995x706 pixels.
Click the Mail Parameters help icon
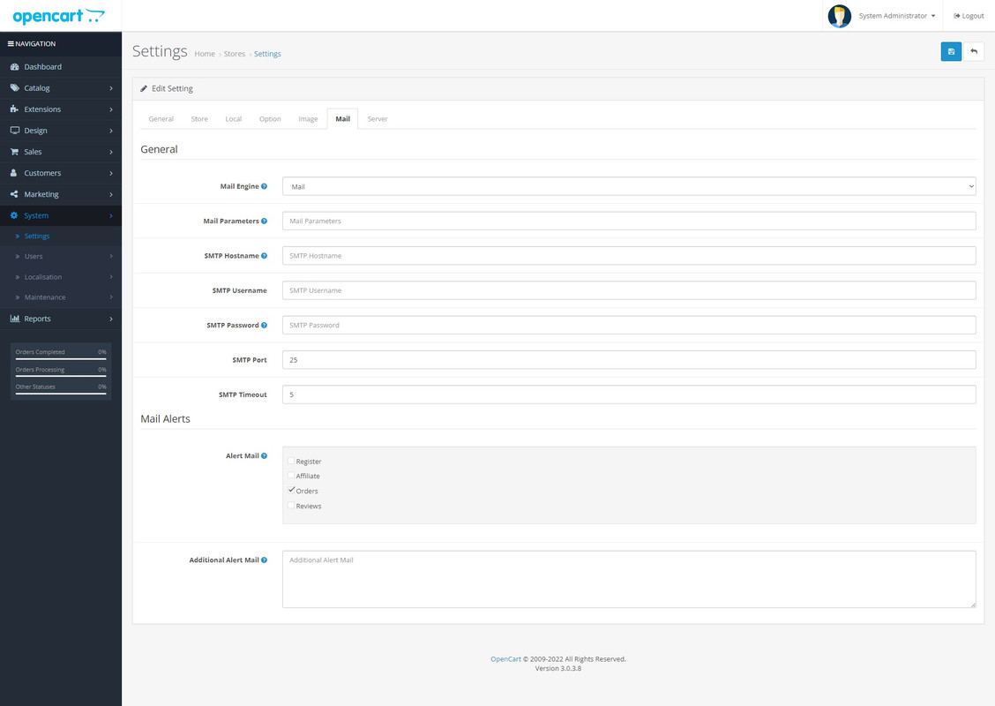click(264, 221)
